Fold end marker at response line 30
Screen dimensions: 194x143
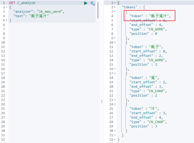pos(115,131)
